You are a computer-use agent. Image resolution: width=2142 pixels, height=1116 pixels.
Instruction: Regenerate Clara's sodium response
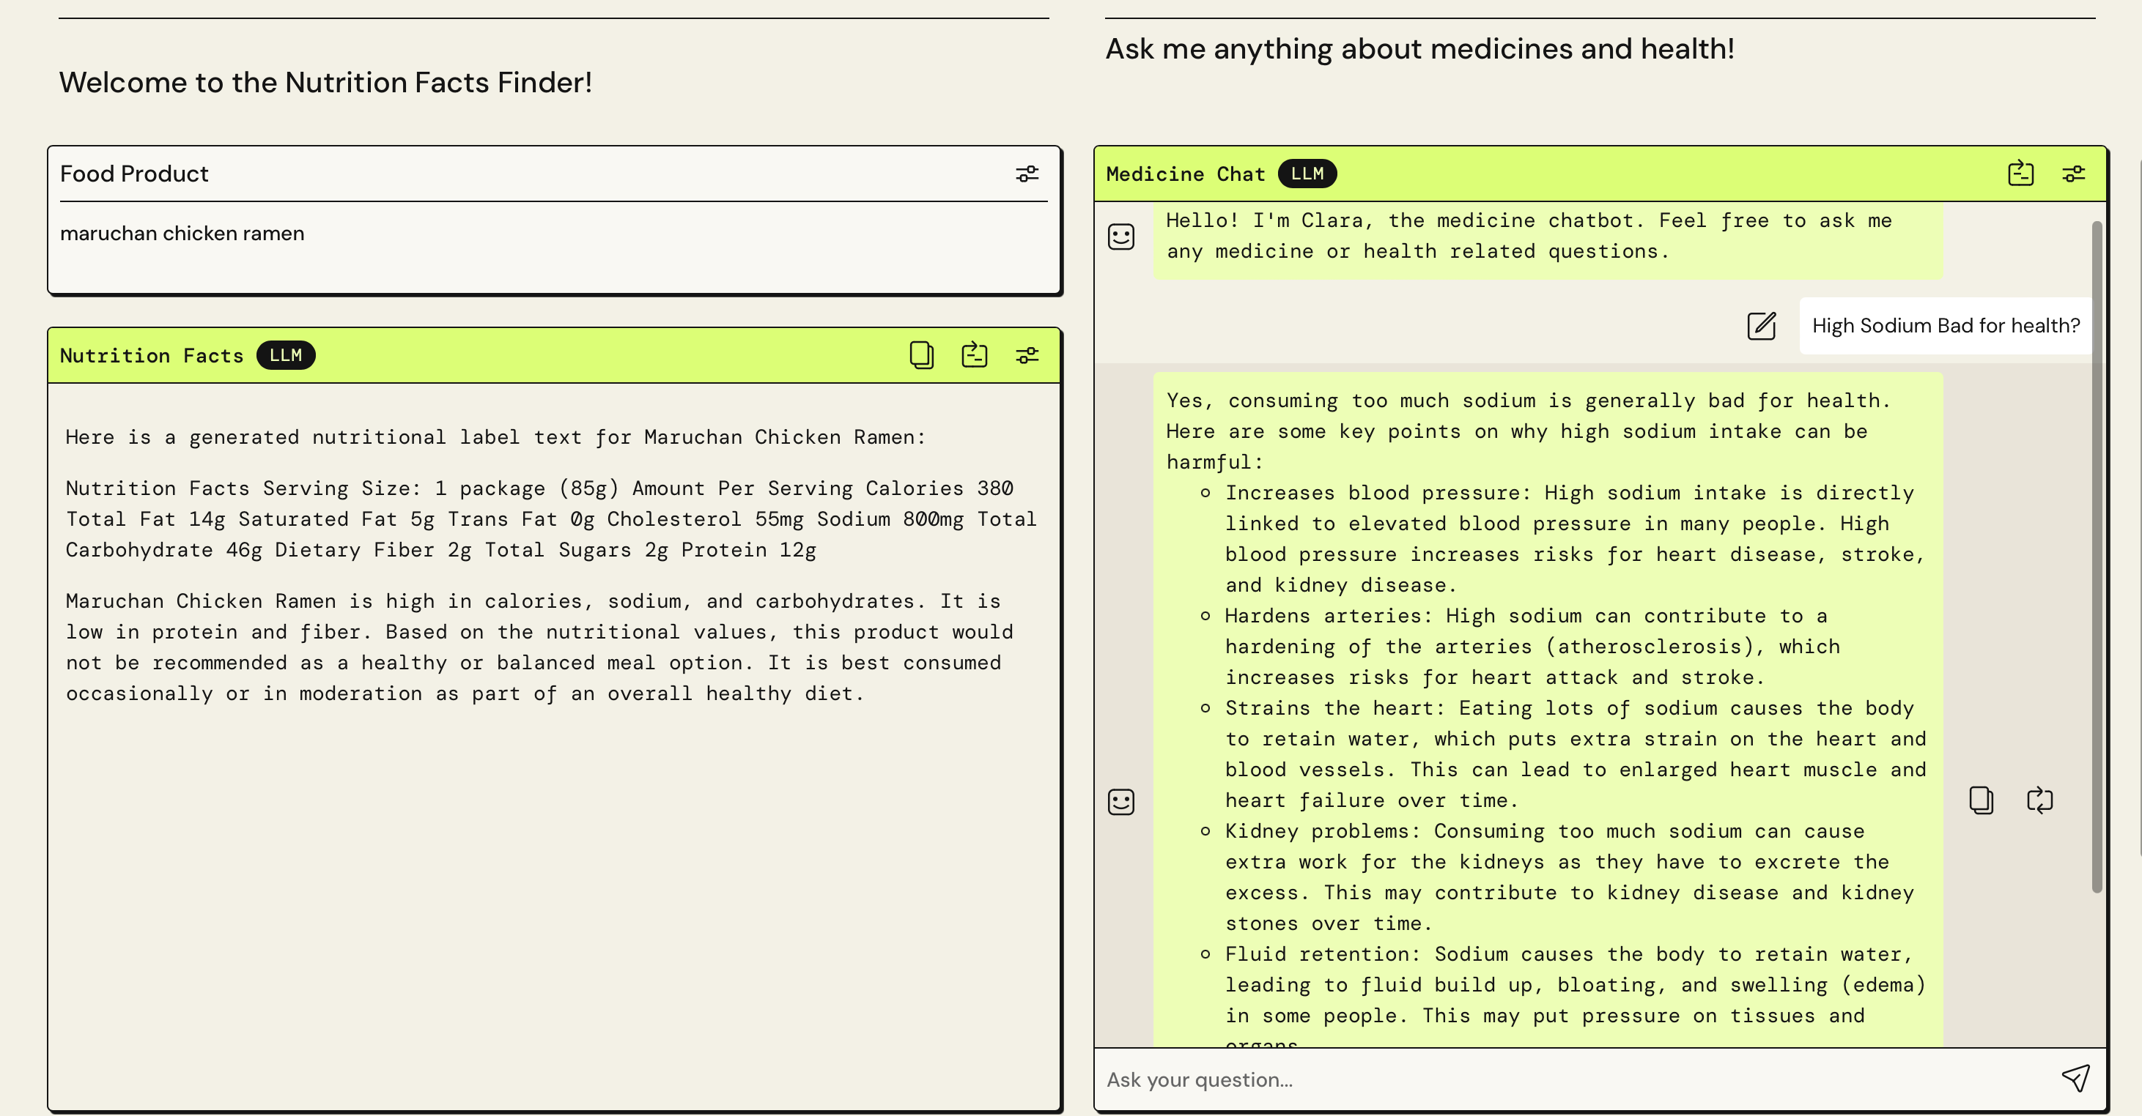(x=2039, y=800)
